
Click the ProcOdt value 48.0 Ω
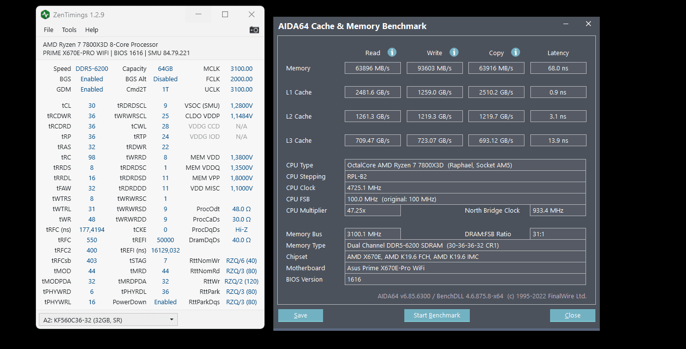click(241, 209)
